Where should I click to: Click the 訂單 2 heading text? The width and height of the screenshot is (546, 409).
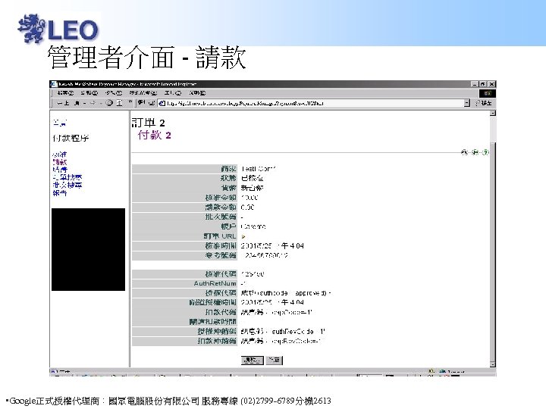(x=148, y=123)
